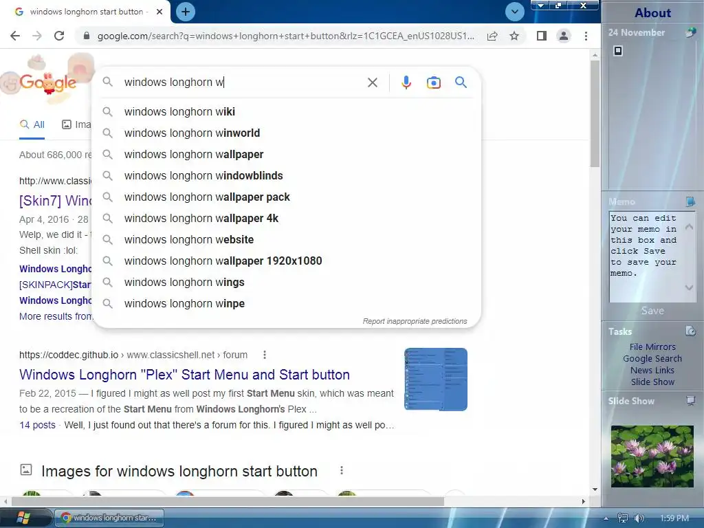Open the Chrome profile avatar
Viewport: 704px width, 528px height.
pos(564,36)
